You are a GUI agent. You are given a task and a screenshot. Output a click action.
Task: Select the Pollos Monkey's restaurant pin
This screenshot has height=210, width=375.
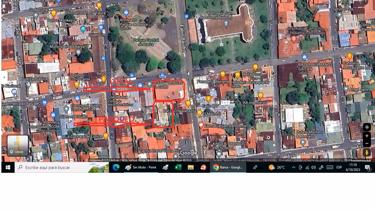tap(54, 13)
